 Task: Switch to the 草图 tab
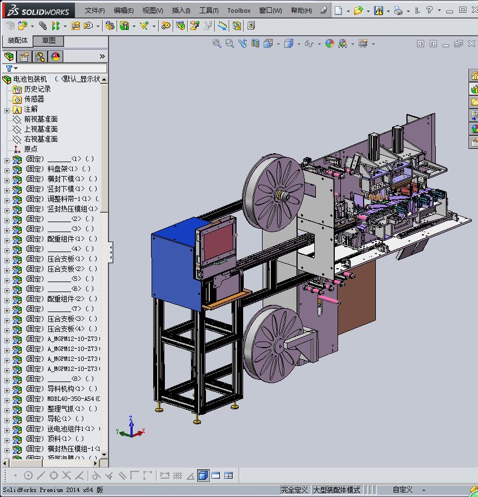pos(49,41)
